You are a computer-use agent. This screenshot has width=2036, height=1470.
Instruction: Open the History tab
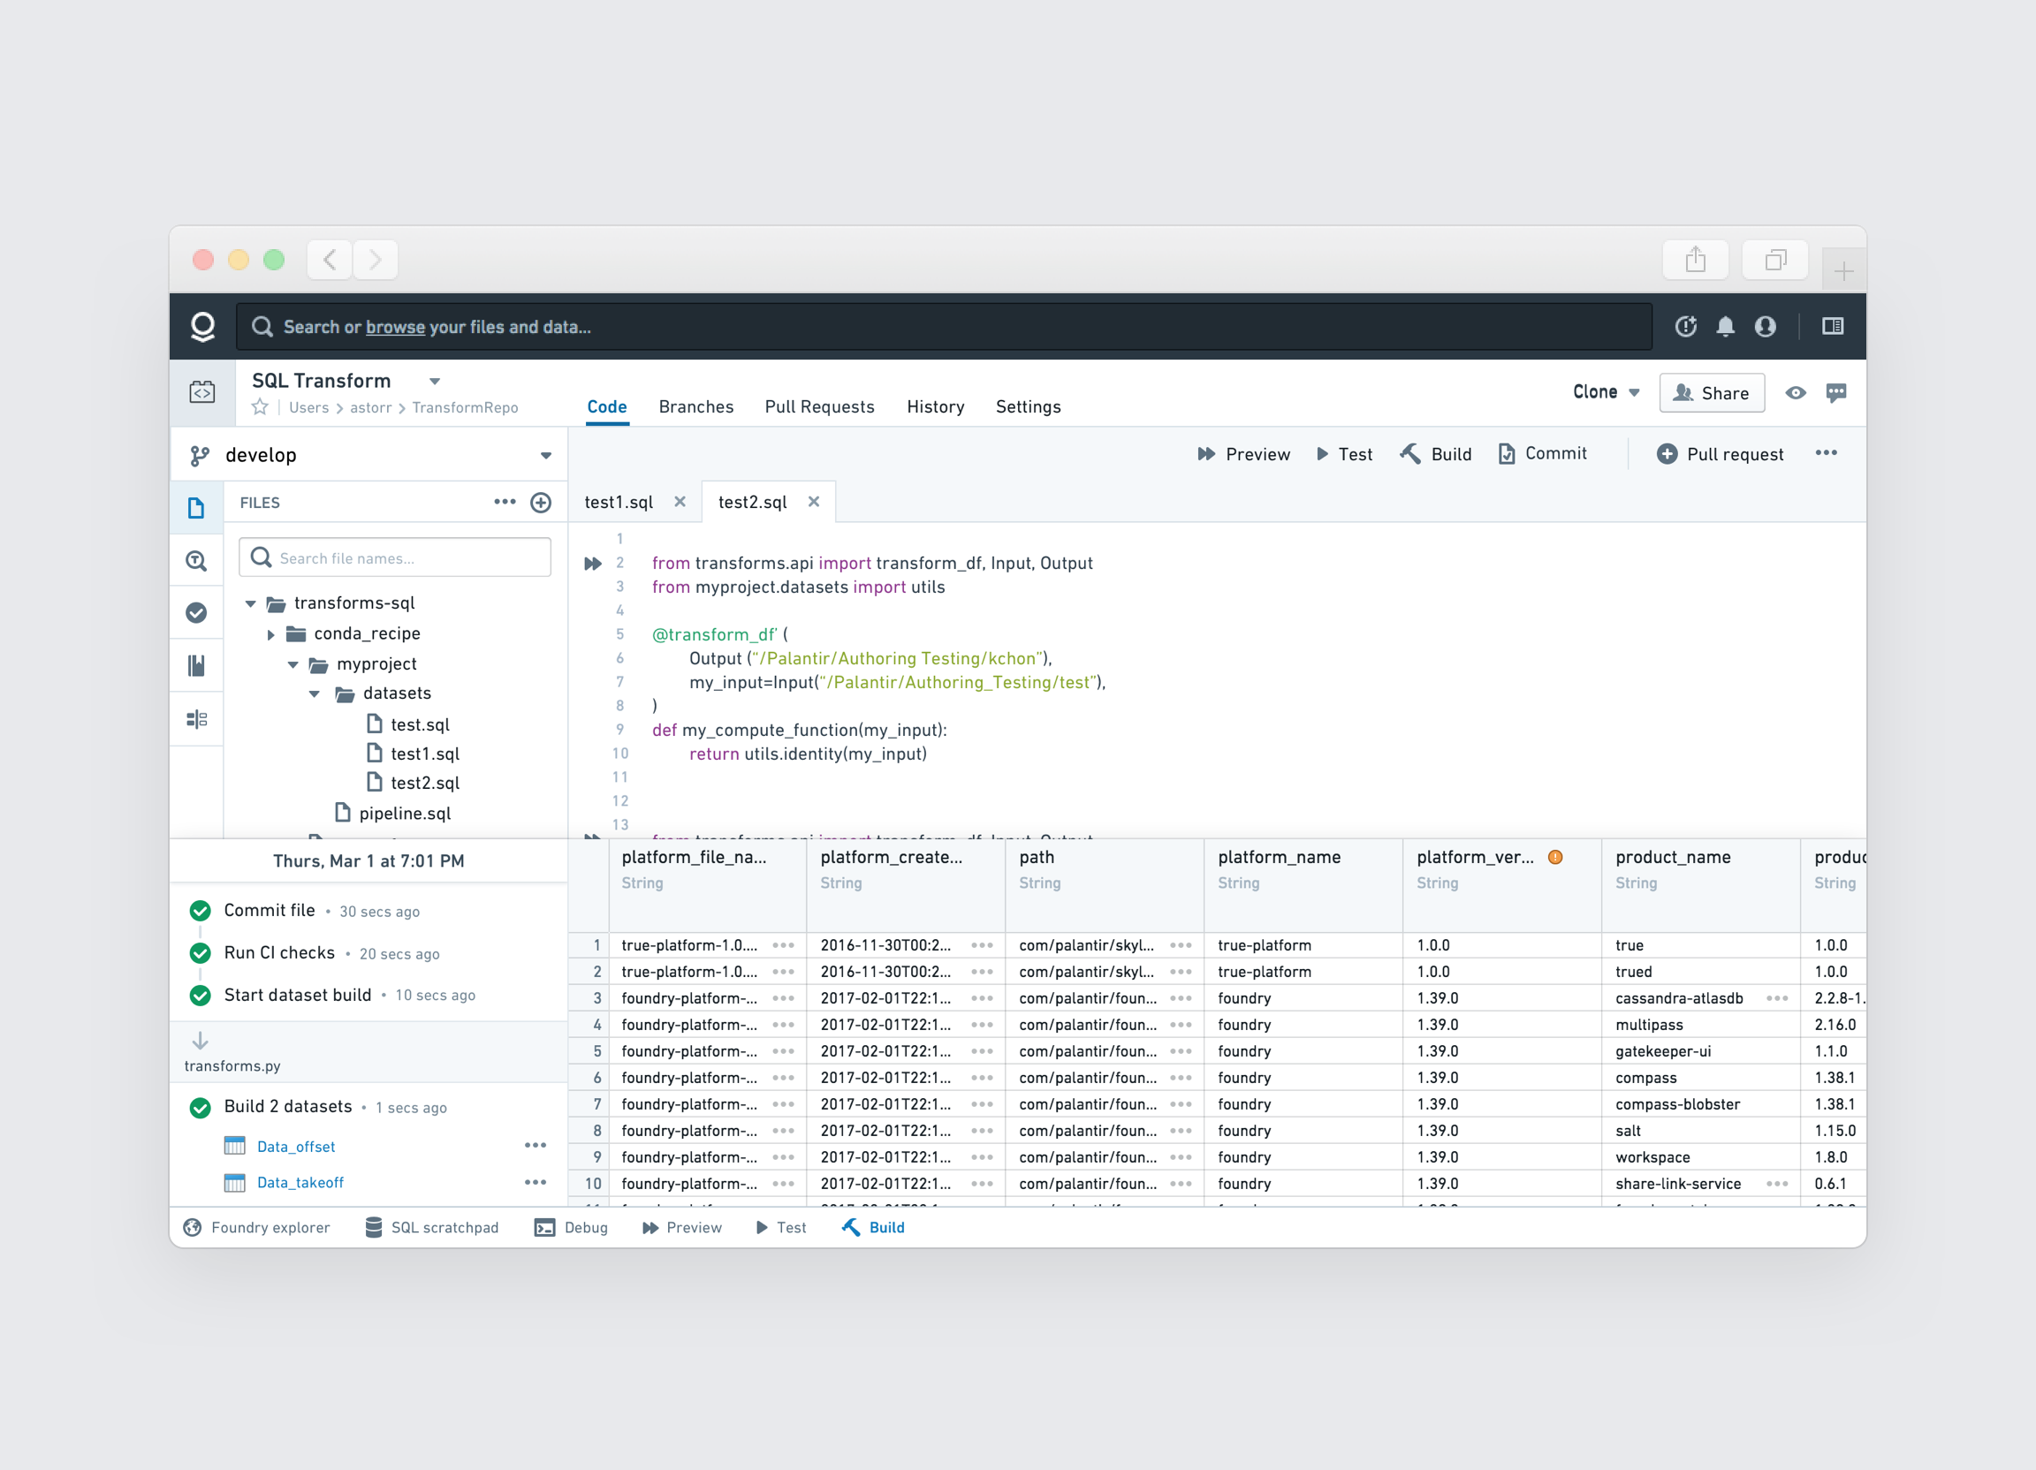click(936, 407)
